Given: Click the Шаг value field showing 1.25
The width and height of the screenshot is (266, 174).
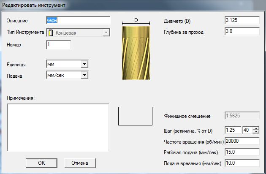Looking at the screenshot, I should (233, 130).
